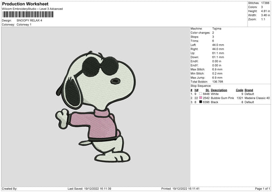The width and height of the screenshot is (272, 192).
Task: Click the thread code 1321
Action: (x=240, y=98)
